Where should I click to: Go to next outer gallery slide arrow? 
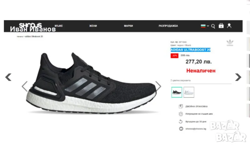[x=238, y=77]
